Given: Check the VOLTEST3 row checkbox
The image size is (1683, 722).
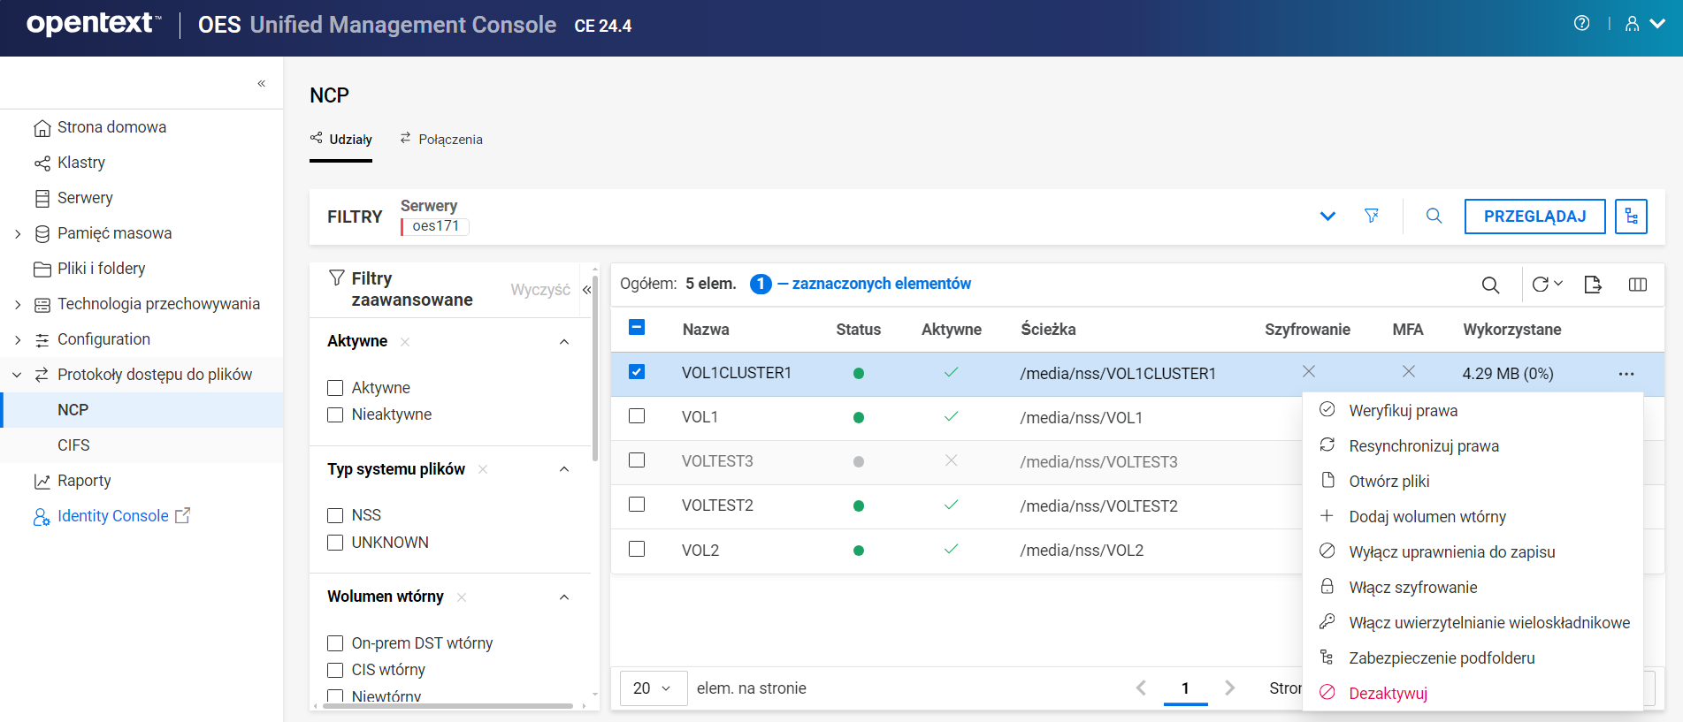Looking at the screenshot, I should pos(637,460).
